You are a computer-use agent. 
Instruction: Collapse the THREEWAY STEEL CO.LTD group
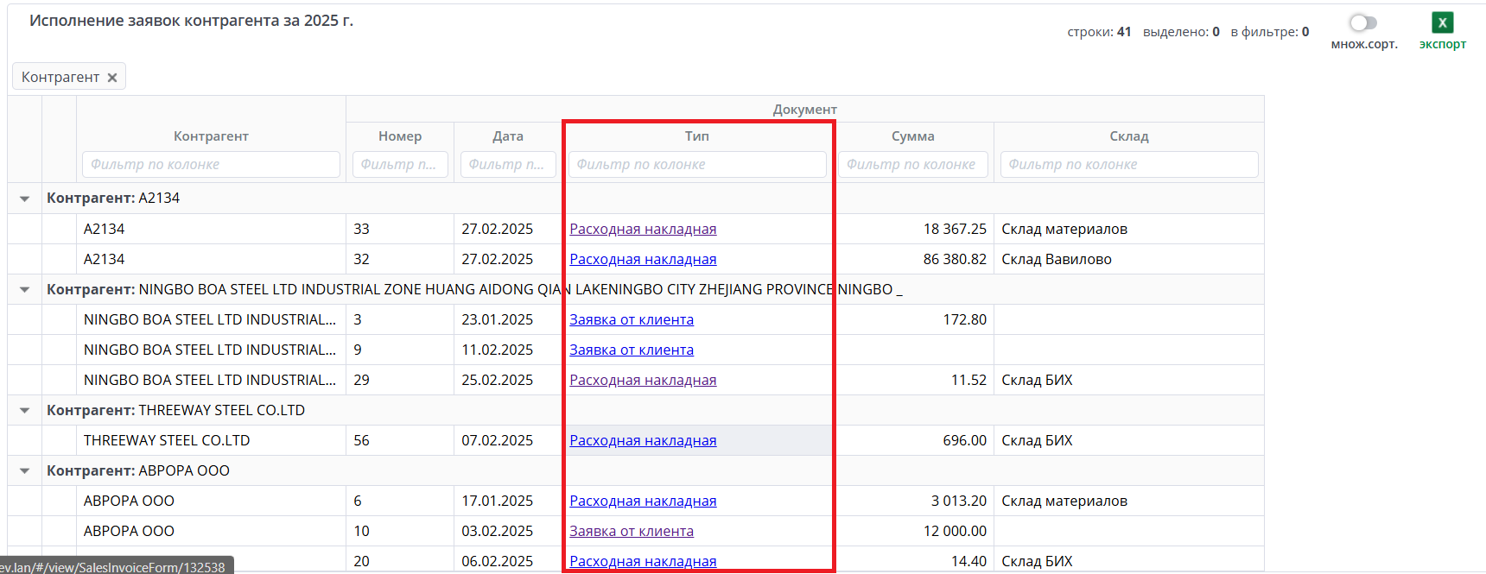tap(25, 411)
